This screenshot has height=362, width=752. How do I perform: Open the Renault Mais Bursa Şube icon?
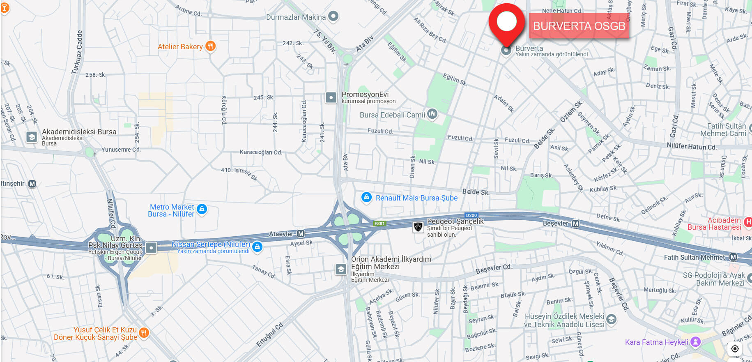[366, 197]
